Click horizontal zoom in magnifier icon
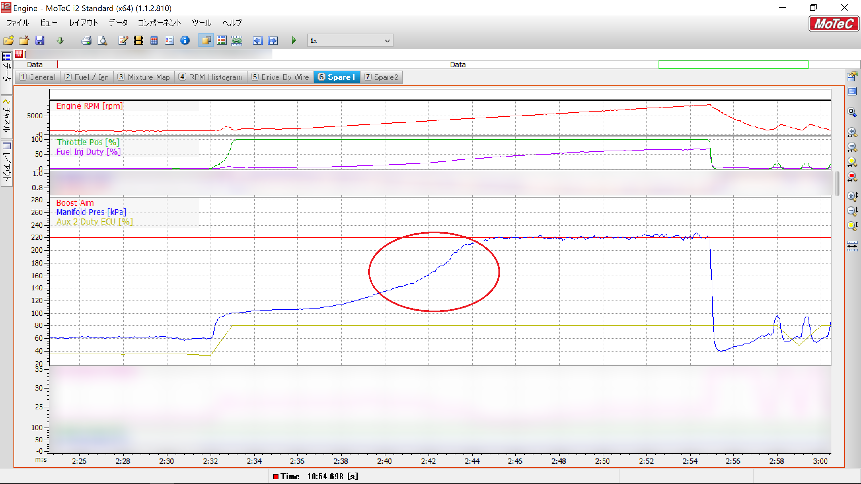This screenshot has width=861, height=484. (x=852, y=132)
